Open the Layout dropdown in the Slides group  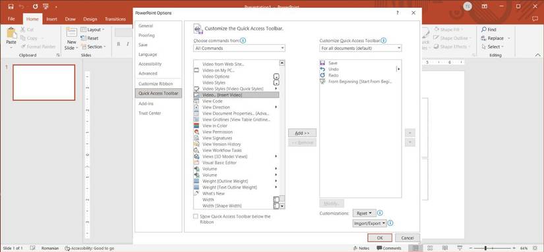[x=92, y=30]
